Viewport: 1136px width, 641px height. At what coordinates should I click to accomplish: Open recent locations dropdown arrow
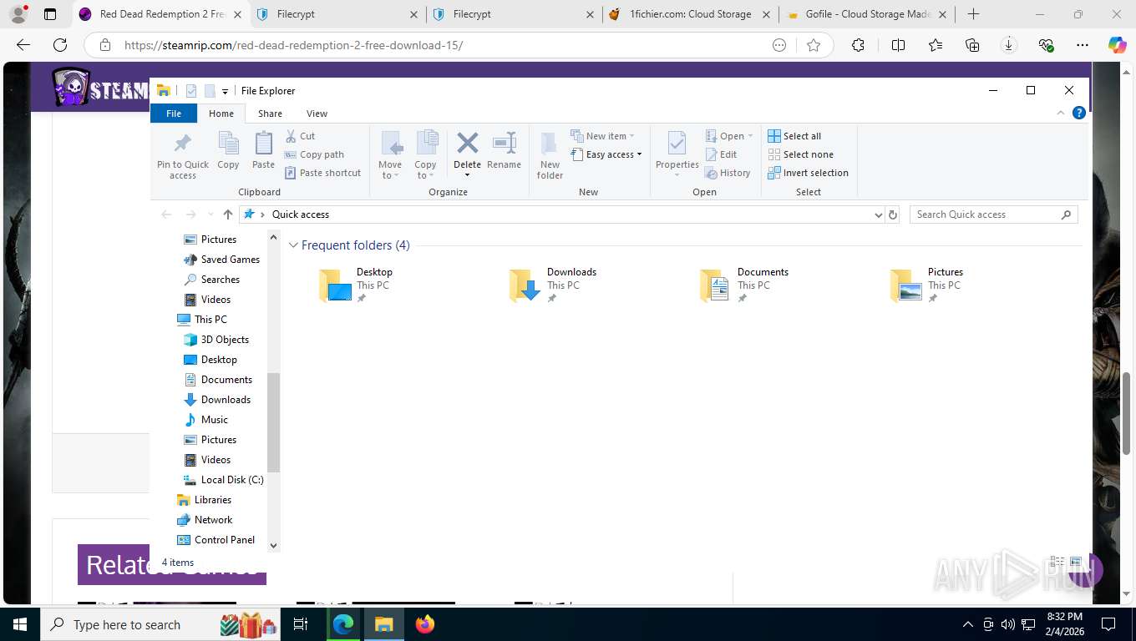(210, 215)
